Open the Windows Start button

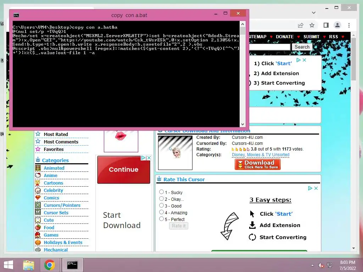click(x=9, y=265)
